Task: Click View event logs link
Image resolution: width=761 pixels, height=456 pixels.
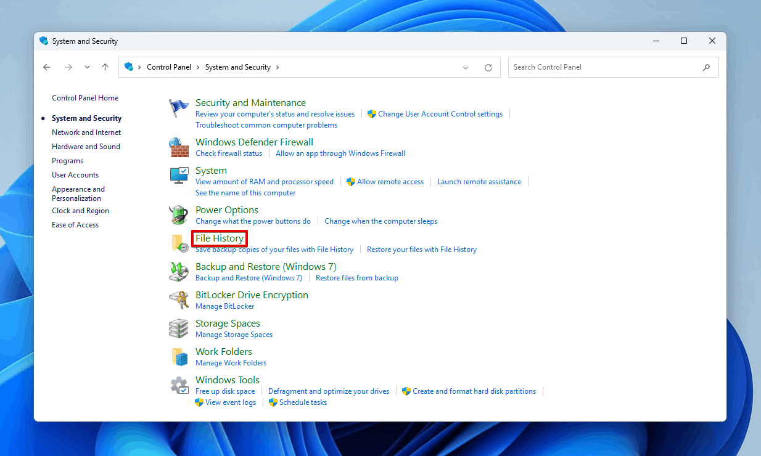Action: [x=231, y=402]
